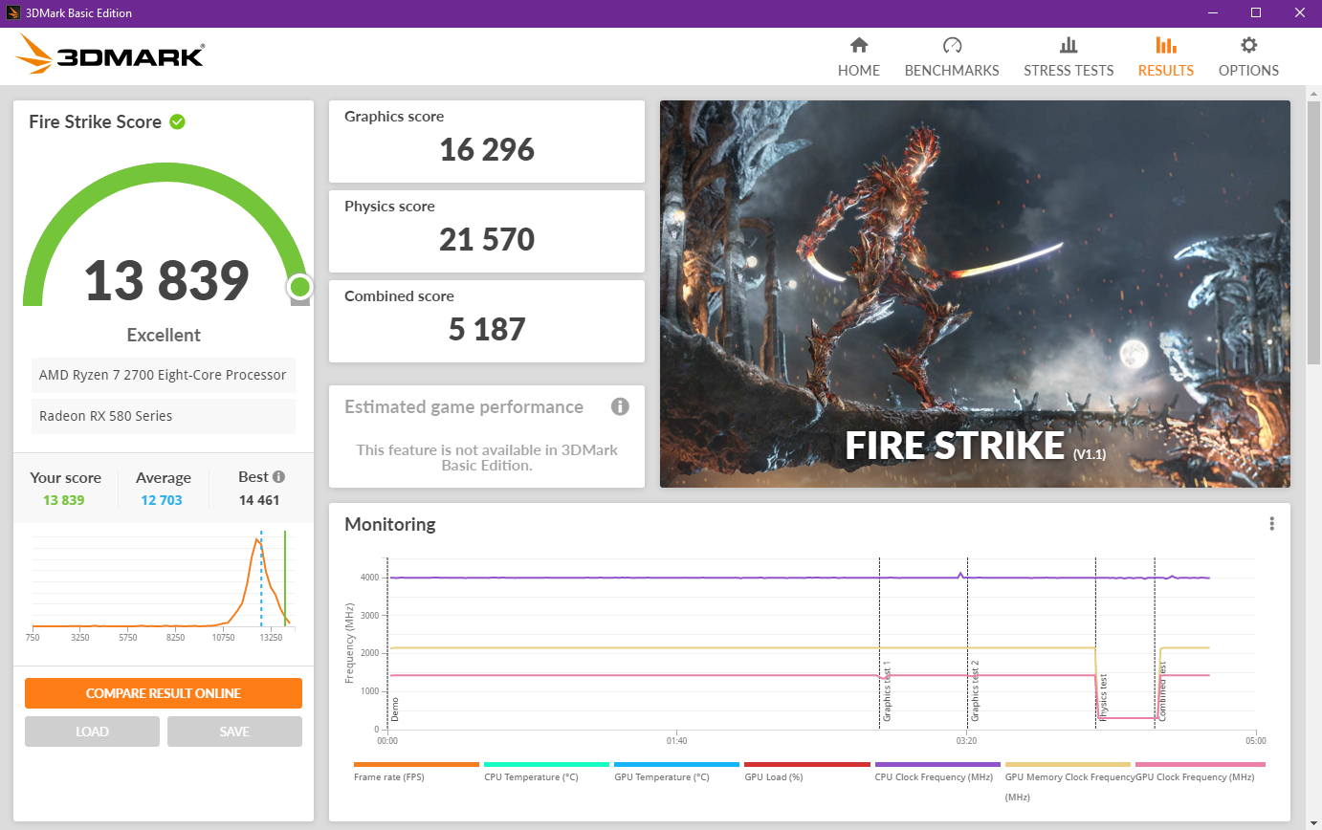Click the Average score value 12 703

pyautogui.click(x=162, y=500)
